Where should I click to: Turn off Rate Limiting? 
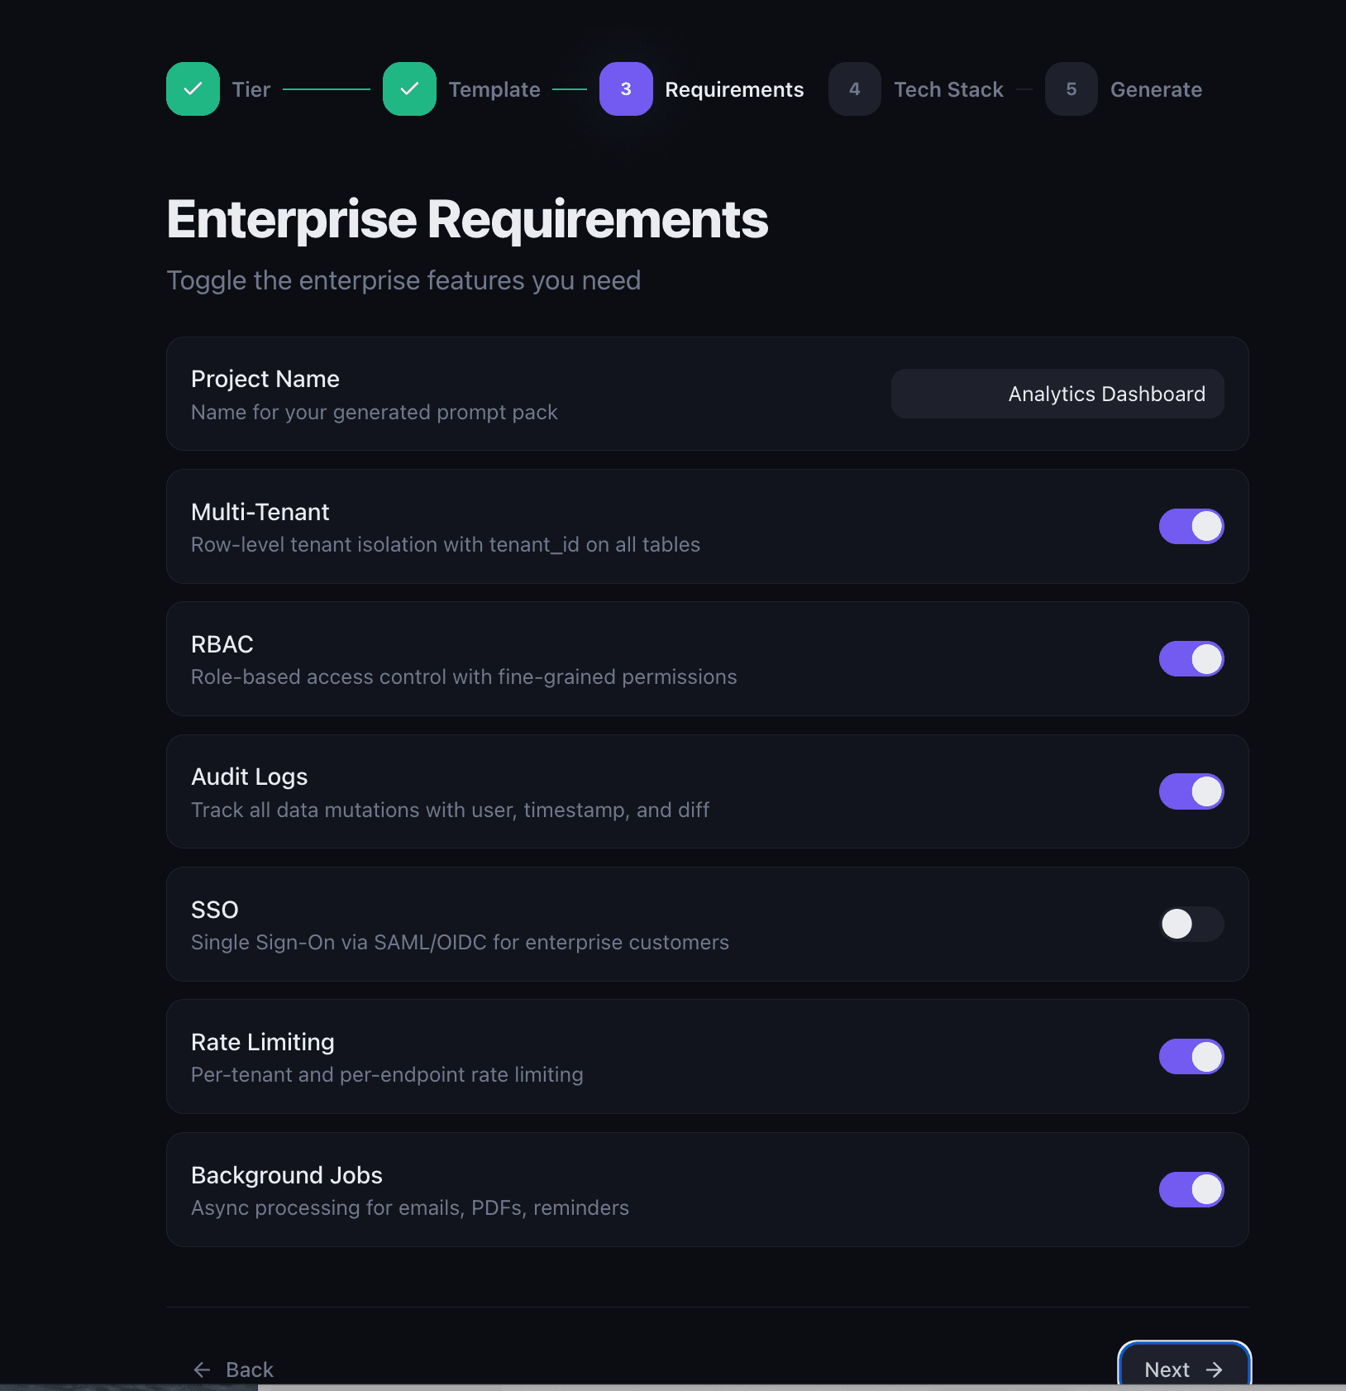point(1191,1057)
